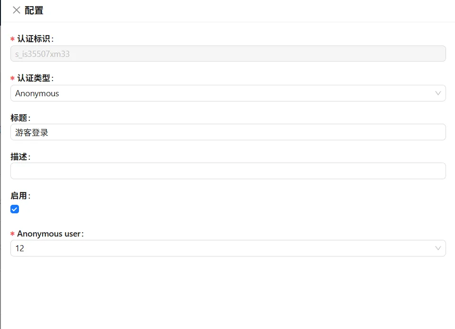
Task: Click the 配置 panel title
Action: pyautogui.click(x=34, y=10)
